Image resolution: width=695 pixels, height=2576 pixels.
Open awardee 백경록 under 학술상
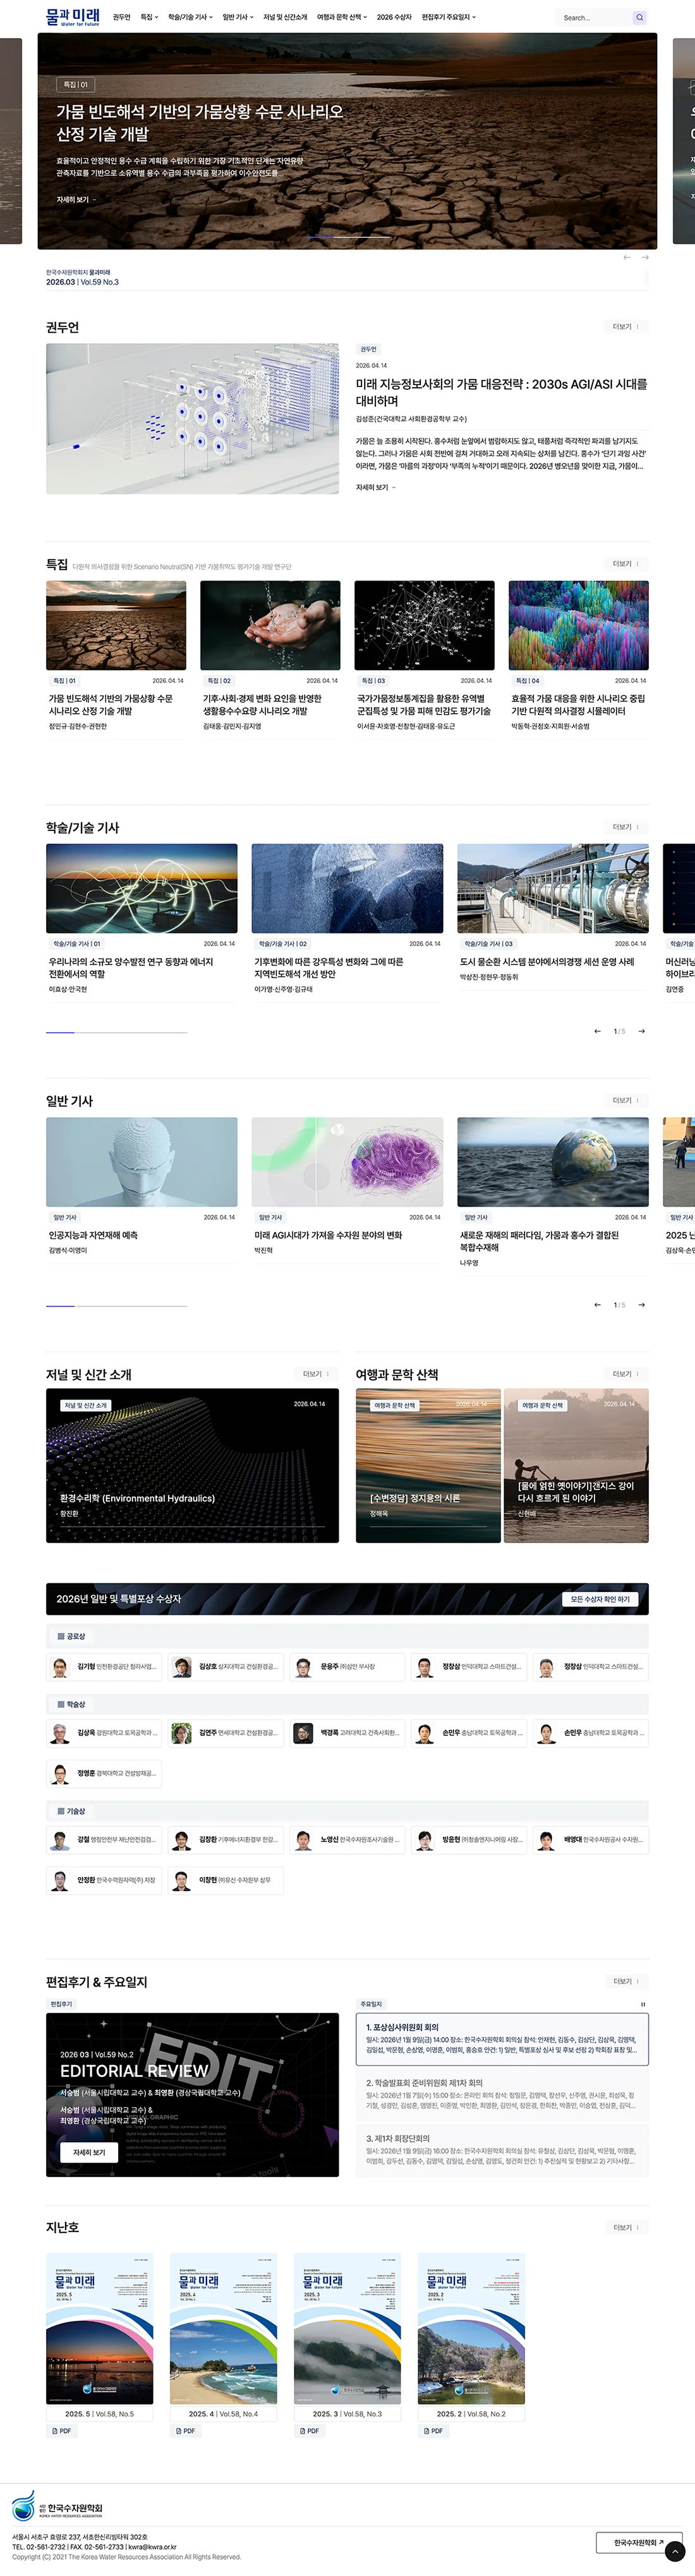pos(346,1733)
